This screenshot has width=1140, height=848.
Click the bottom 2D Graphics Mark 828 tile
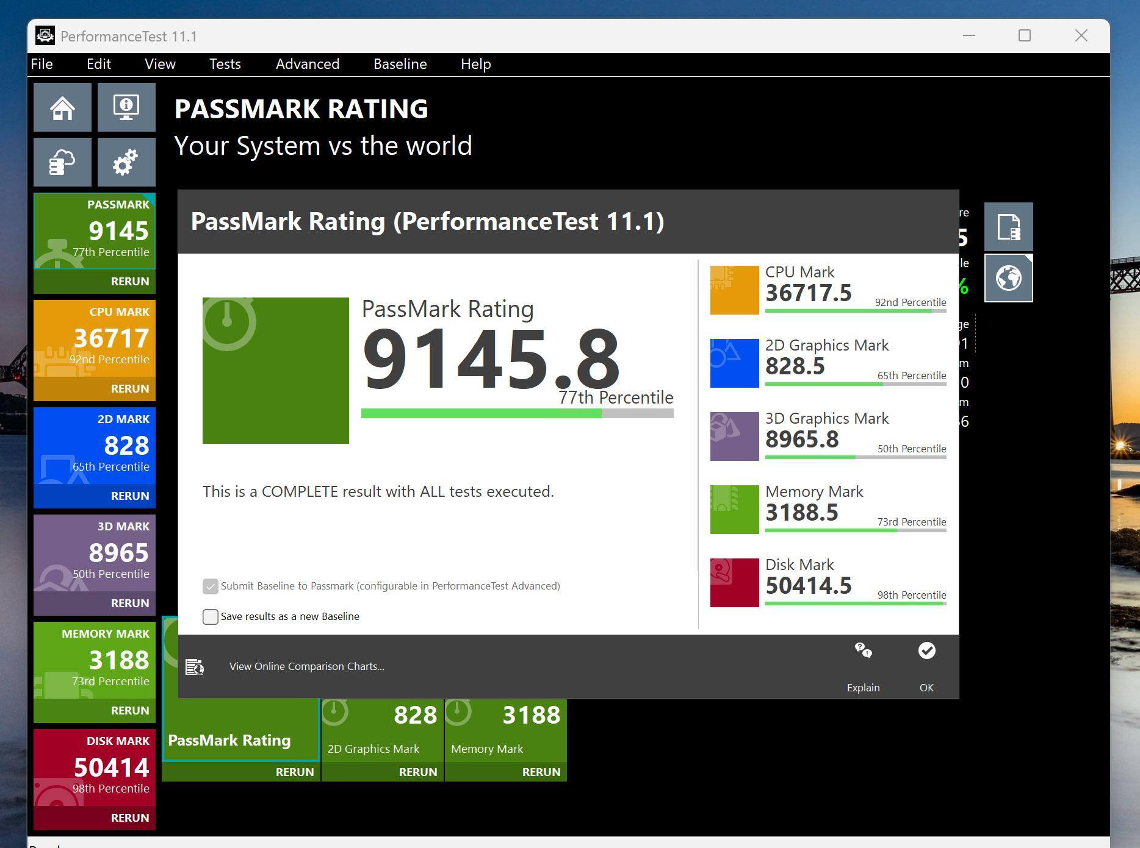pos(383,730)
